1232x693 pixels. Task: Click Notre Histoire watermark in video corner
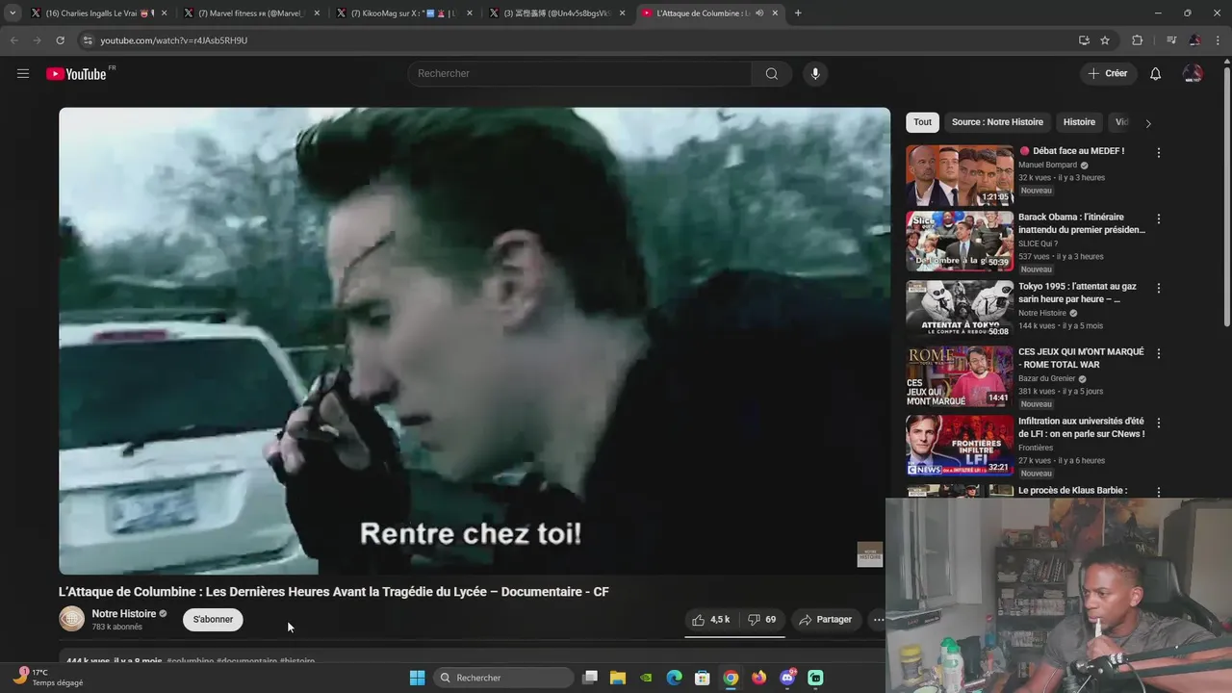point(869,554)
